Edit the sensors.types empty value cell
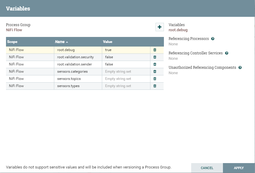Viewport: 255px width, 173px height. [x=126, y=86]
